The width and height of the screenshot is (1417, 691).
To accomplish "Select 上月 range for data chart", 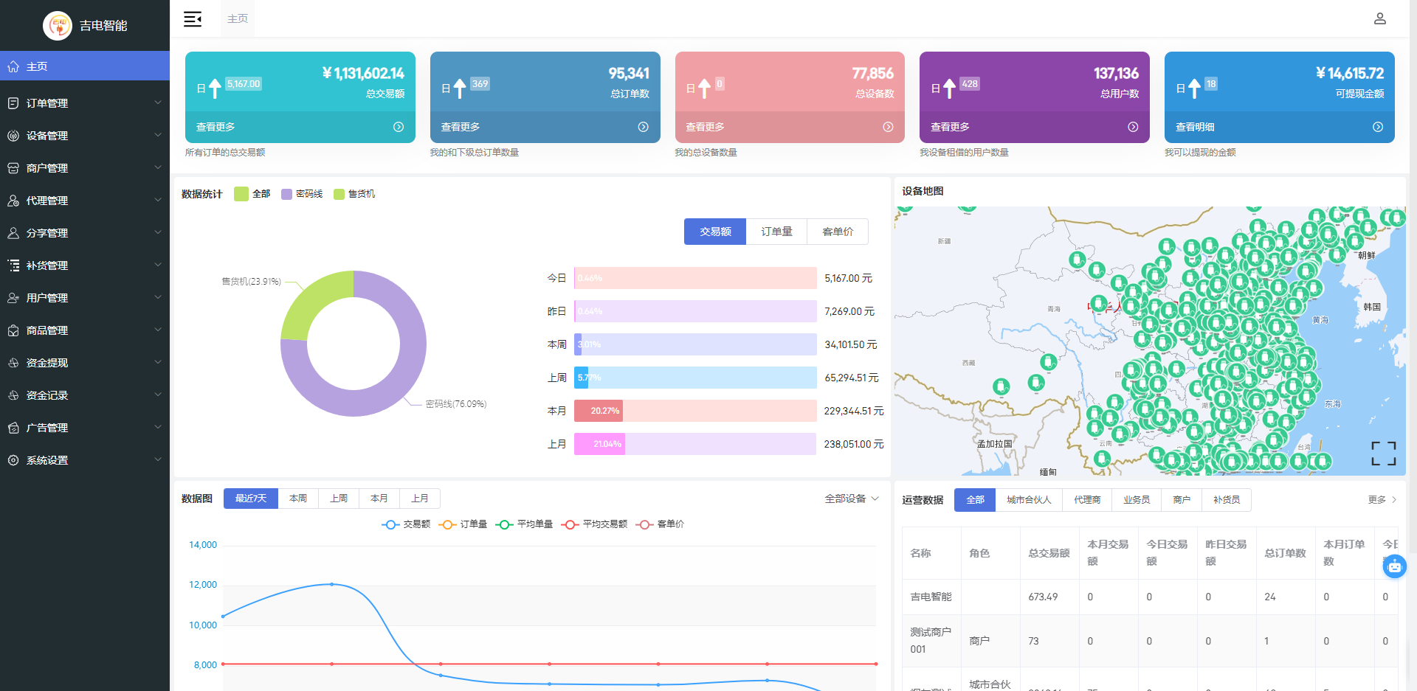I will click(x=420, y=499).
